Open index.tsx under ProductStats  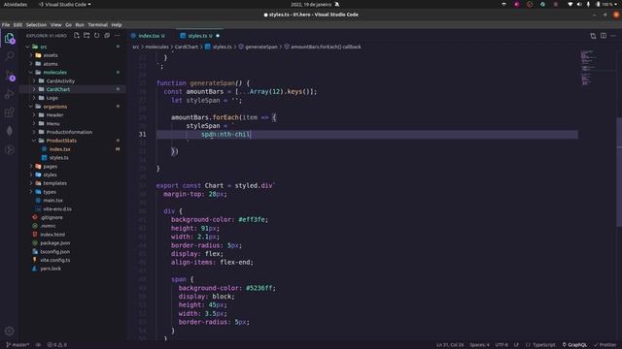(59, 149)
